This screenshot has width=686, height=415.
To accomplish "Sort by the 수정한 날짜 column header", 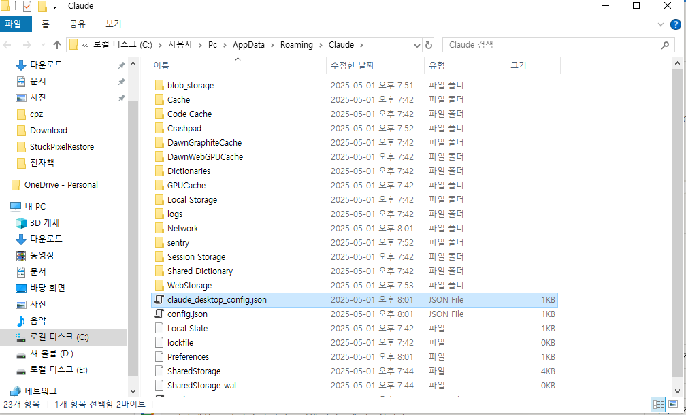I will (x=376, y=65).
